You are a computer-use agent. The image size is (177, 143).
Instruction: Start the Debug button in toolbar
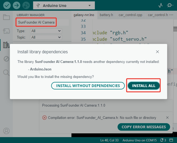[x=26, y=5]
